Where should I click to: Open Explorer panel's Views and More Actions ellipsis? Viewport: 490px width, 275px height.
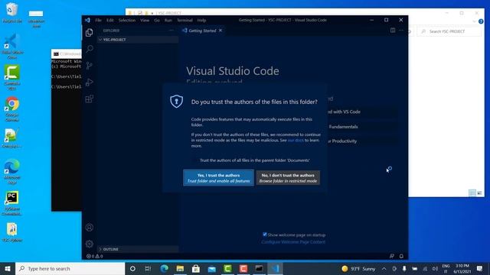pos(171,31)
